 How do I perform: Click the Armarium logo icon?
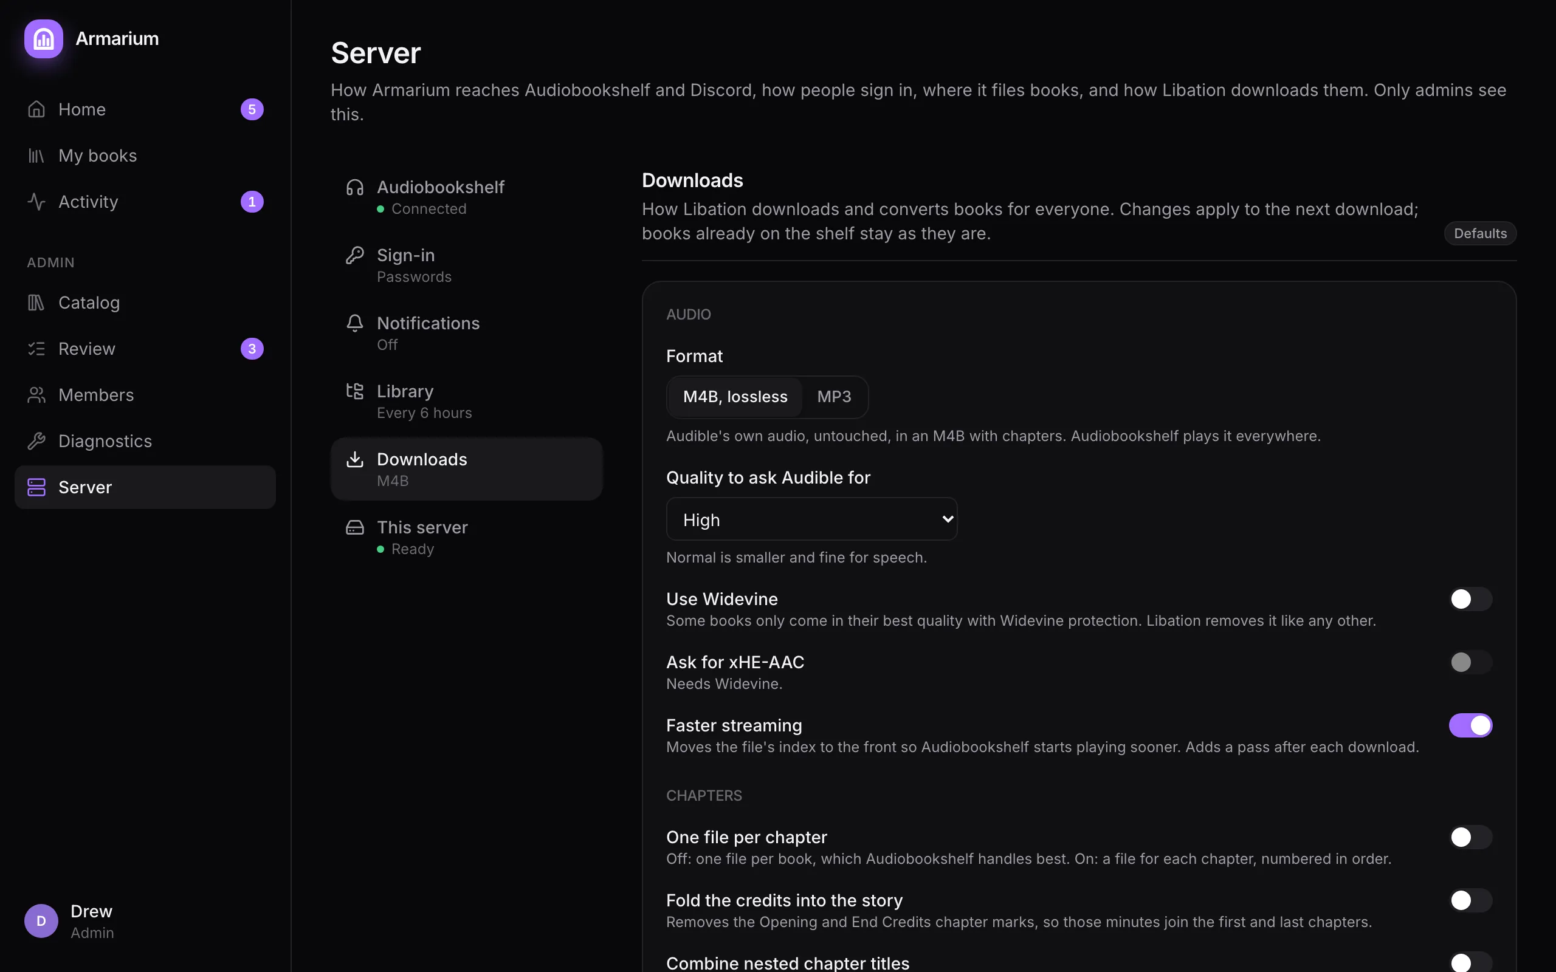[x=44, y=38]
